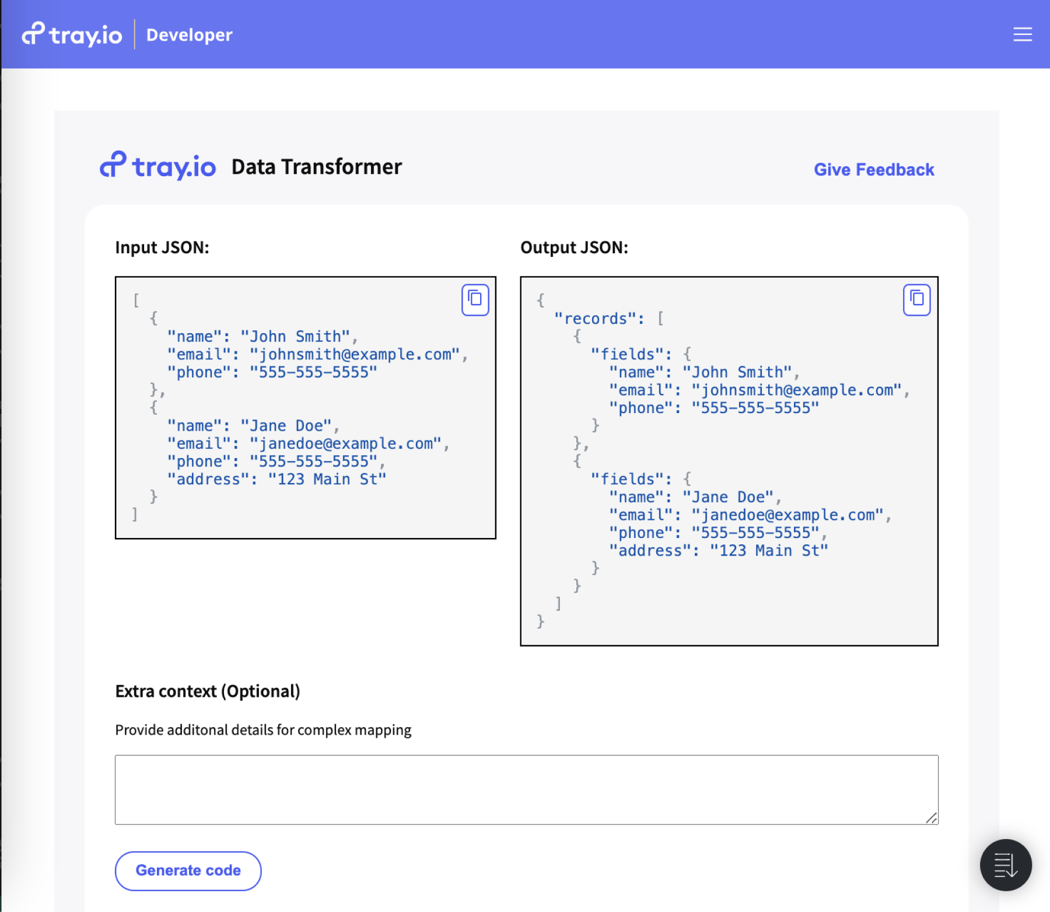1050x912 pixels.
Task: Click inside the Extra context text field
Action: pyautogui.click(x=525, y=789)
